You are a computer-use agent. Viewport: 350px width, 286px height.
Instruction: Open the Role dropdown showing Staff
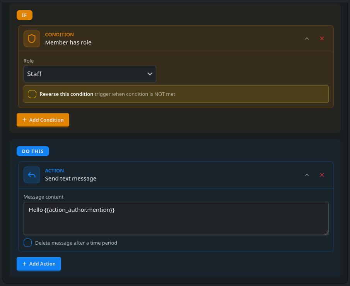click(90, 74)
